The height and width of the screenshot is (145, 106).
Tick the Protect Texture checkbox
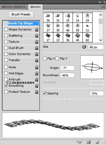tap(6, 92)
